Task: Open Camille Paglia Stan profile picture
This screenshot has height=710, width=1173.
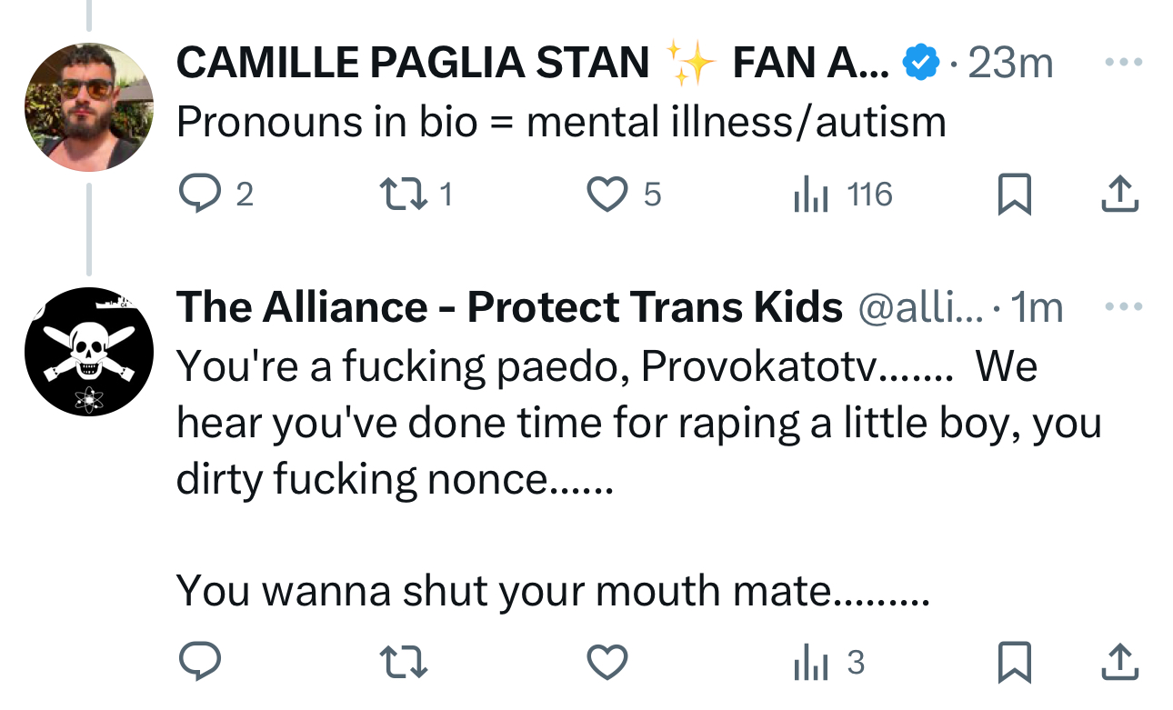Action: (88, 107)
